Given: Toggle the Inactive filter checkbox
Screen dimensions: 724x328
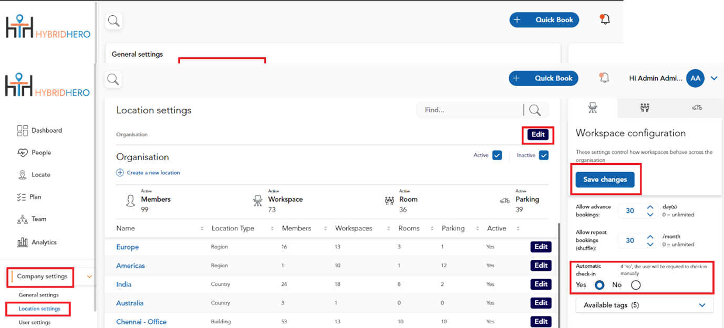Looking at the screenshot, I should pyautogui.click(x=544, y=155).
